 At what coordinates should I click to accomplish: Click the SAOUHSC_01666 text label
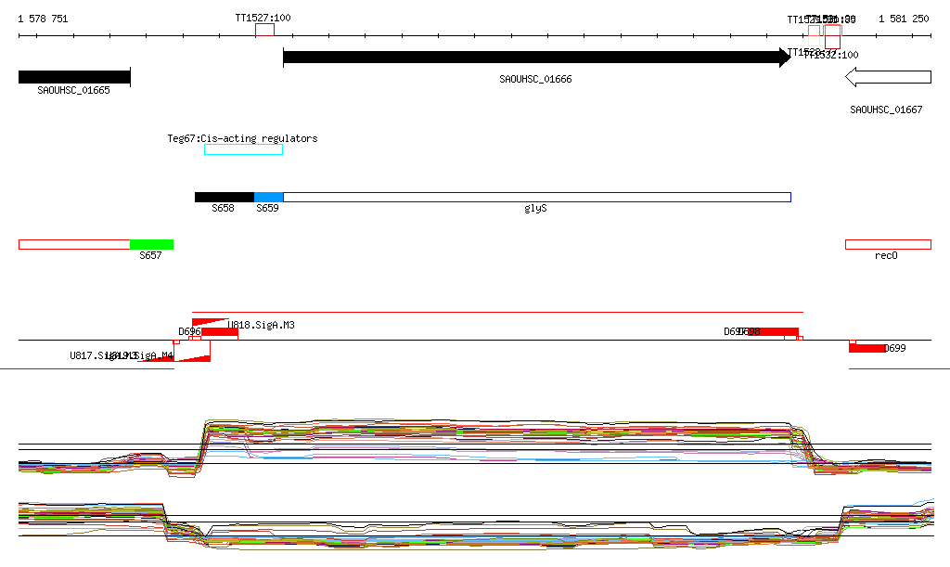point(535,80)
